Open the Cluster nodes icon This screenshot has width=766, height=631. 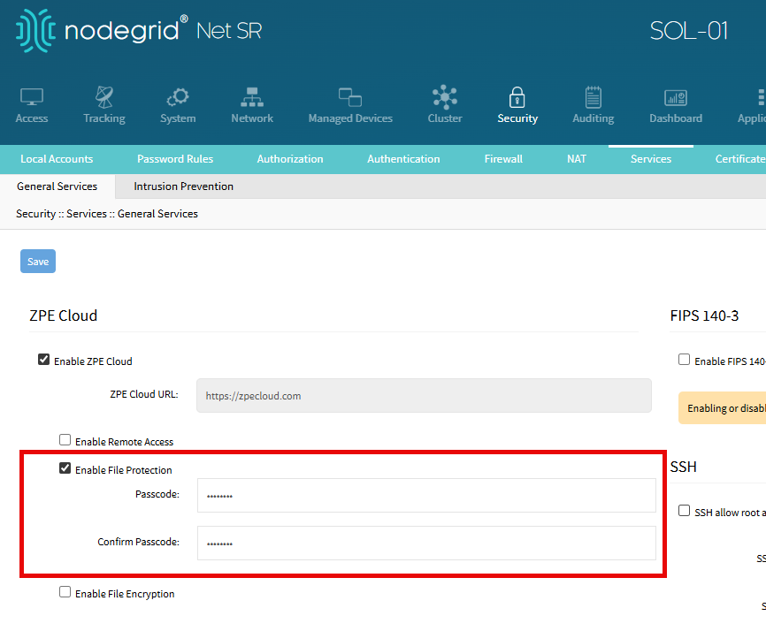coord(445,97)
